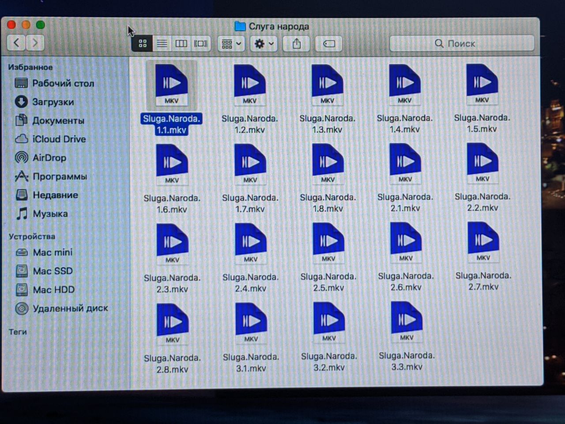
Task: Click the green fullscreen button
Action: pyautogui.click(x=40, y=25)
